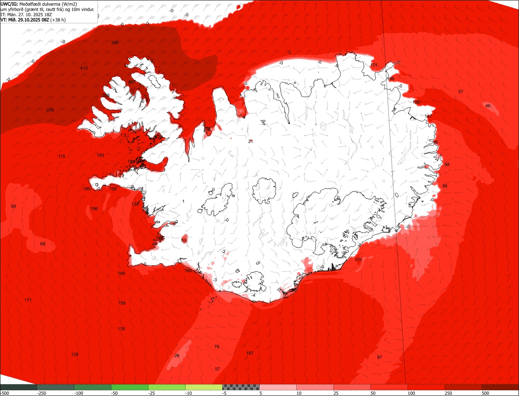Pick the legend swatch between 10 and 25
519x396 pixels.
click(x=315, y=387)
